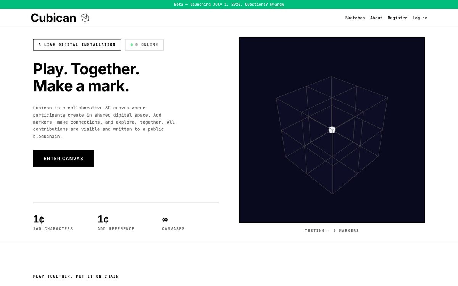The image size is (458, 286).
Task: Click the 'Canvases' label
Action: click(173, 229)
